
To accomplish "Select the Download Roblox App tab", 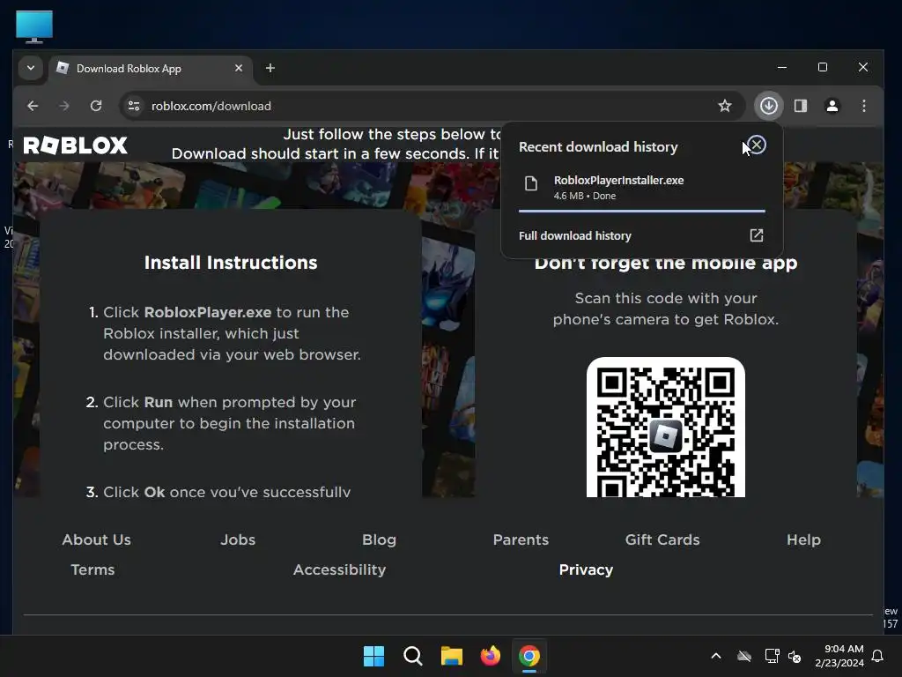I will (151, 69).
